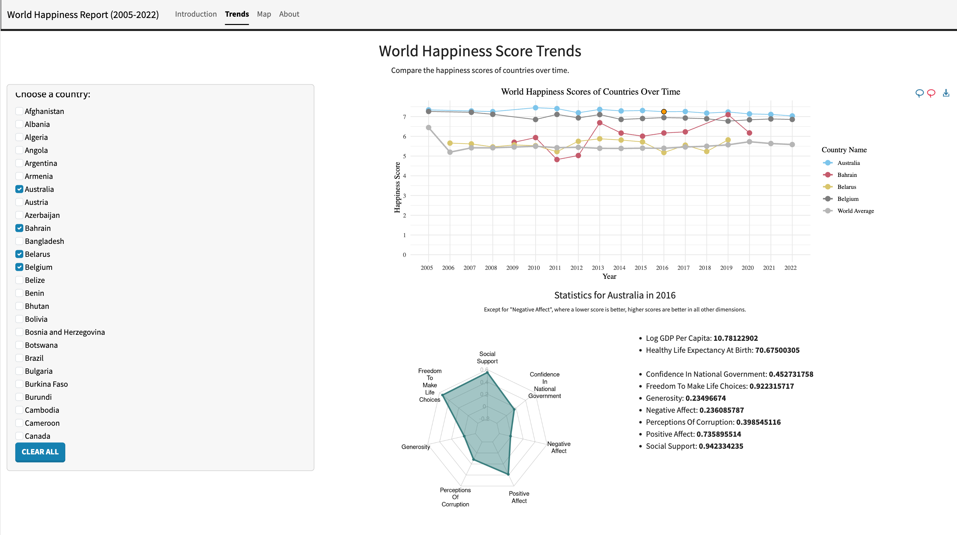
Task: Click the CLEAR ALL button
Action: (x=40, y=452)
